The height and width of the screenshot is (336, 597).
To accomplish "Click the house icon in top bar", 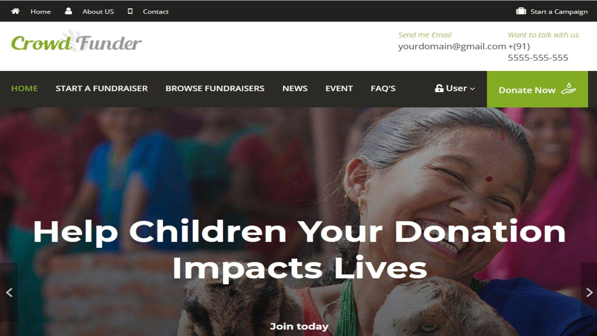I will pyautogui.click(x=15, y=11).
